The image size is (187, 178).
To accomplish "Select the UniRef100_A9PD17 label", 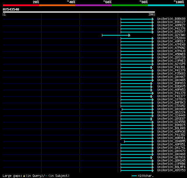I will (171, 42).
